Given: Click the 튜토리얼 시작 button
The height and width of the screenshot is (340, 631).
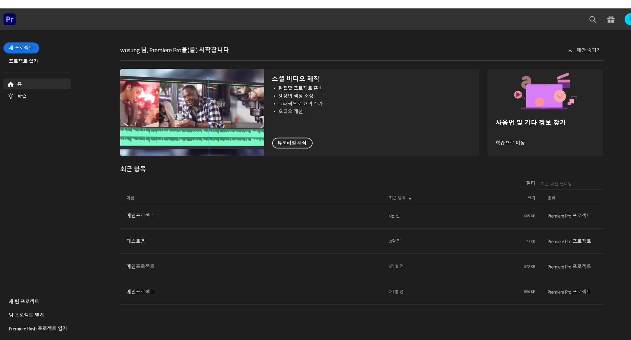Looking at the screenshot, I should coord(292,143).
